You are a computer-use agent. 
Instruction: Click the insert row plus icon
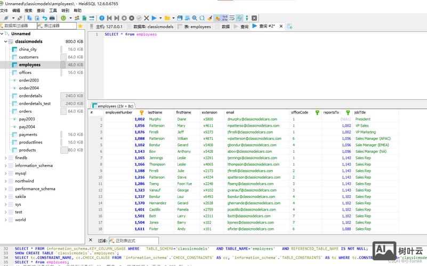pos(124,18)
